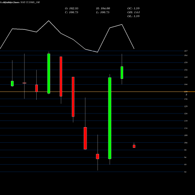Click the OC: 1.59 readout

pos(133,9)
